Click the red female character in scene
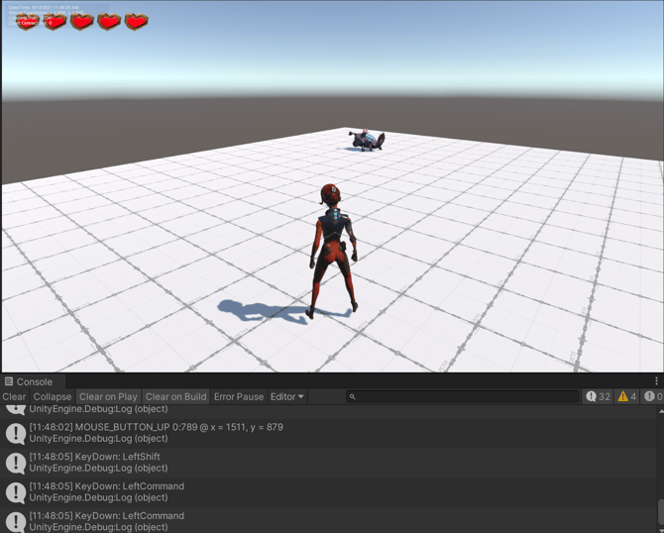 (332, 248)
